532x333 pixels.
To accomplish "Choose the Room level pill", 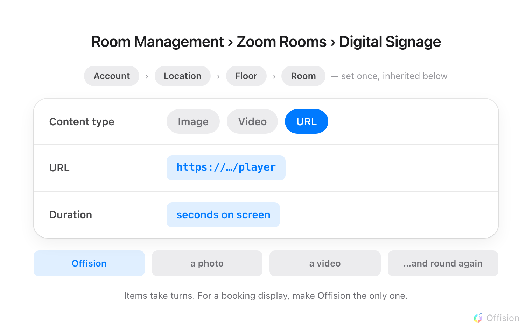I will (303, 76).
